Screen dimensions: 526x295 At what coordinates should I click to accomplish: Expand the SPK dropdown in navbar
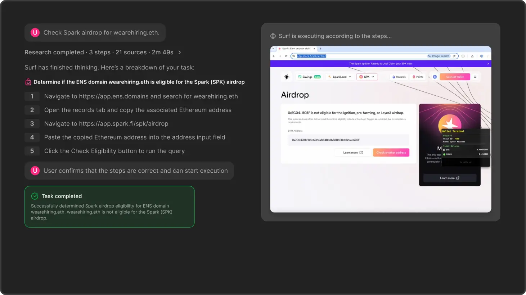point(367,77)
